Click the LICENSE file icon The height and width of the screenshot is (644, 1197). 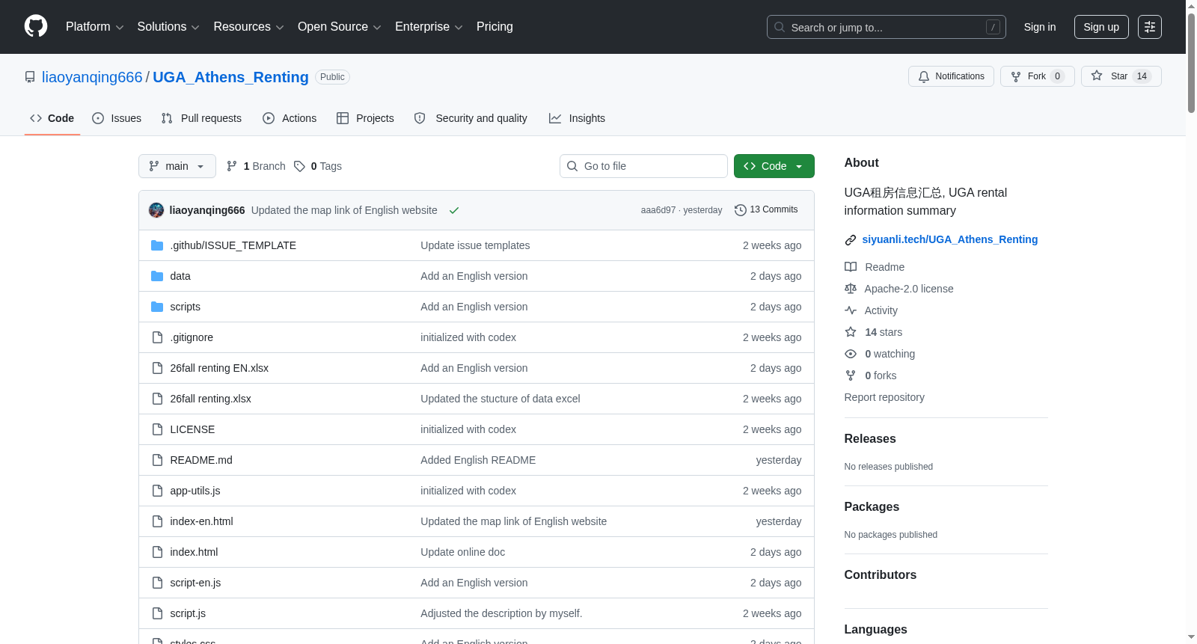[157, 429]
